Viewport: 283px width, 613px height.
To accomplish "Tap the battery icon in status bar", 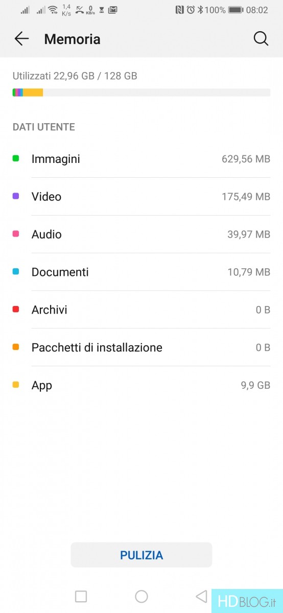I will point(235,10).
